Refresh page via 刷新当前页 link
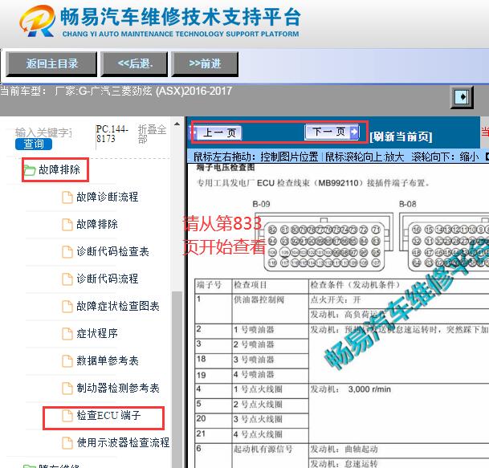This screenshot has height=468, width=489. pyautogui.click(x=401, y=136)
